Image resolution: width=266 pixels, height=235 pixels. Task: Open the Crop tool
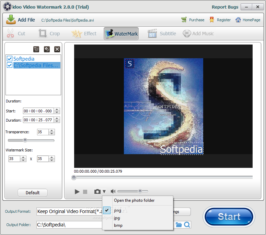coord(43,33)
